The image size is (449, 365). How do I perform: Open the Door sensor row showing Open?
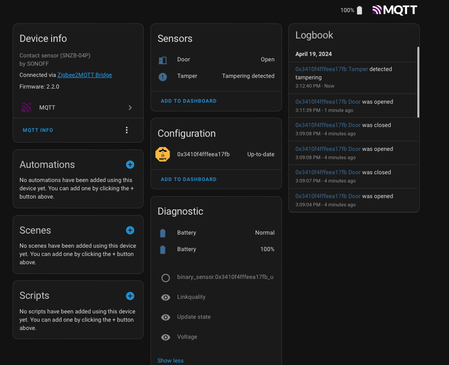tap(216, 59)
